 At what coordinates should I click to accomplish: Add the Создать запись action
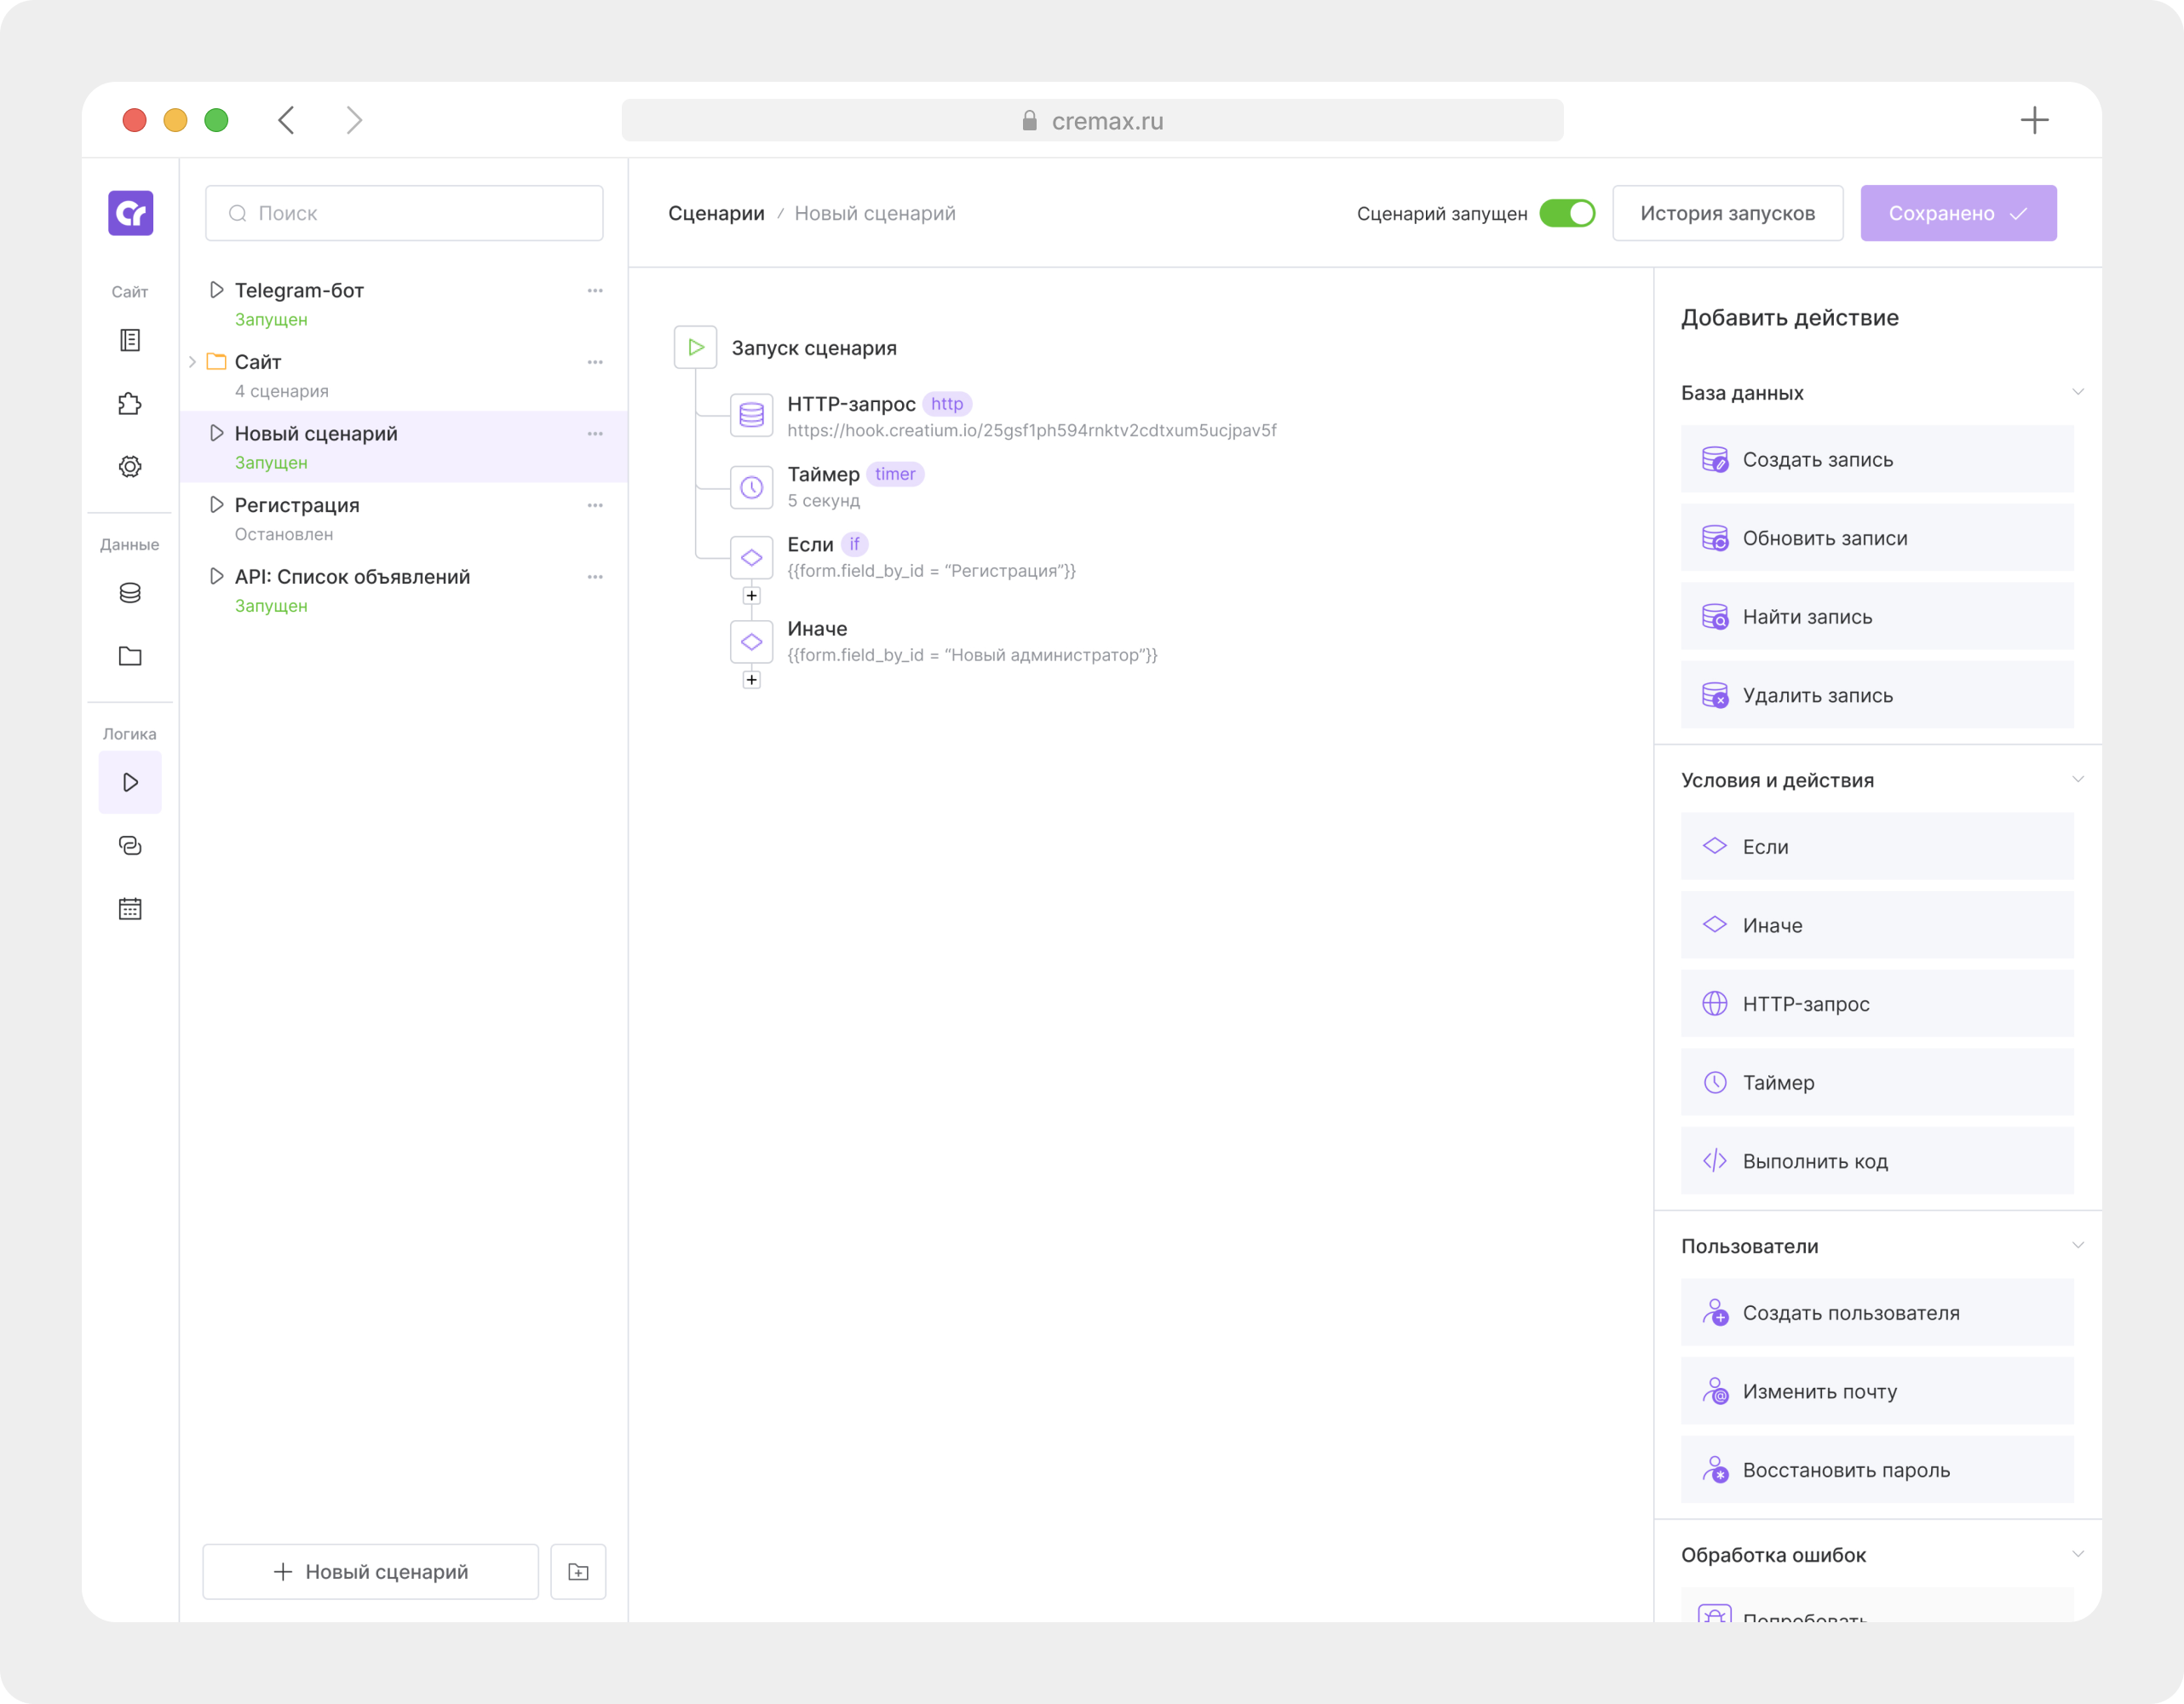coord(1877,460)
